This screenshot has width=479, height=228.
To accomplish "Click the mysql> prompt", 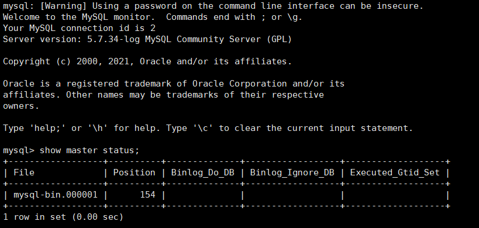I will click(19, 150).
